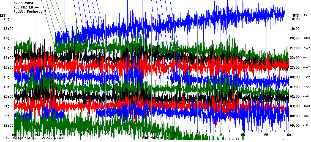Click the EST axis header
The width and height of the screenshot is (311, 142).
coord(3,15)
